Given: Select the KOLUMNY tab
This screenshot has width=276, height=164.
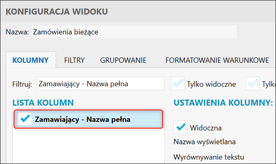Looking at the screenshot, I should (x=31, y=60).
